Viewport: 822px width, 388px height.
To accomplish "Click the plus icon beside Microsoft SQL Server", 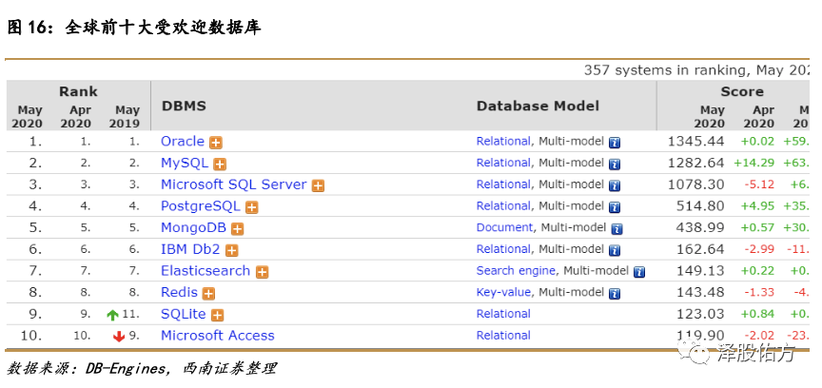I will [x=318, y=185].
